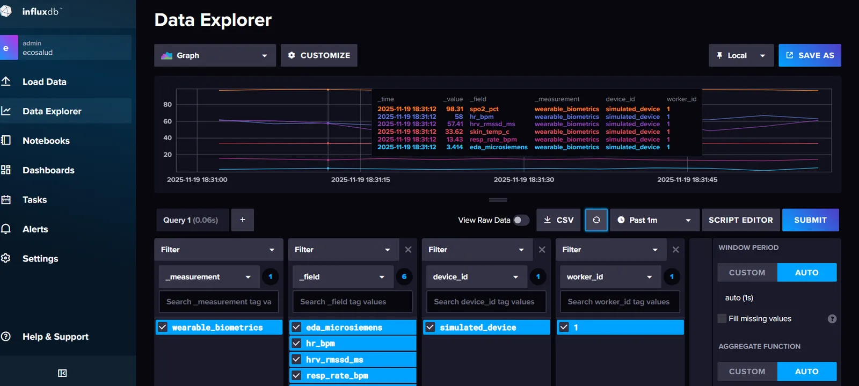This screenshot has height=386, width=859.
Task: Add a new query with plus button
Action: [243, 220]
